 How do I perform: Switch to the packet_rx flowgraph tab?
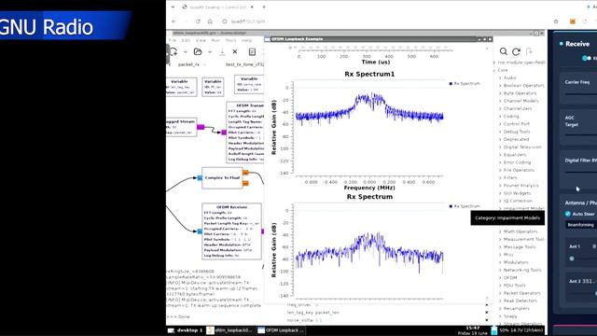pos(188,64)
